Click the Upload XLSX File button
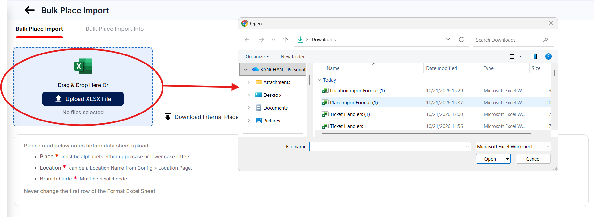The width and height of the screenshot is (594, 217). [x=83, y=99]
